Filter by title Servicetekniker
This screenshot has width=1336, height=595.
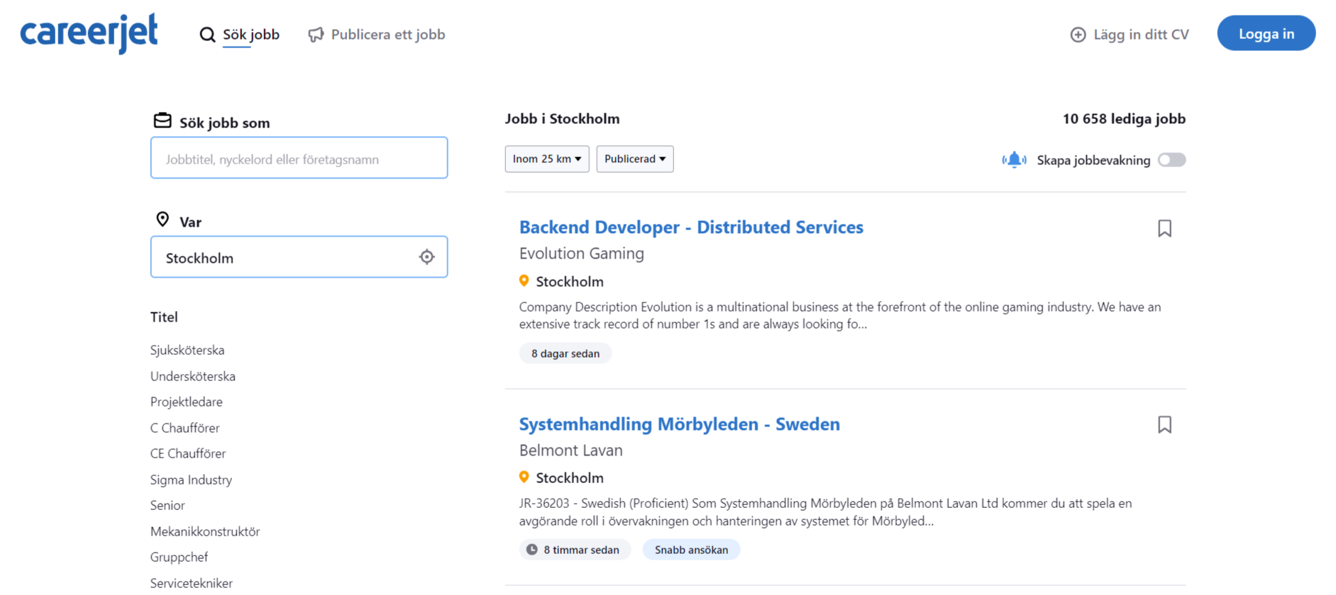192,583
